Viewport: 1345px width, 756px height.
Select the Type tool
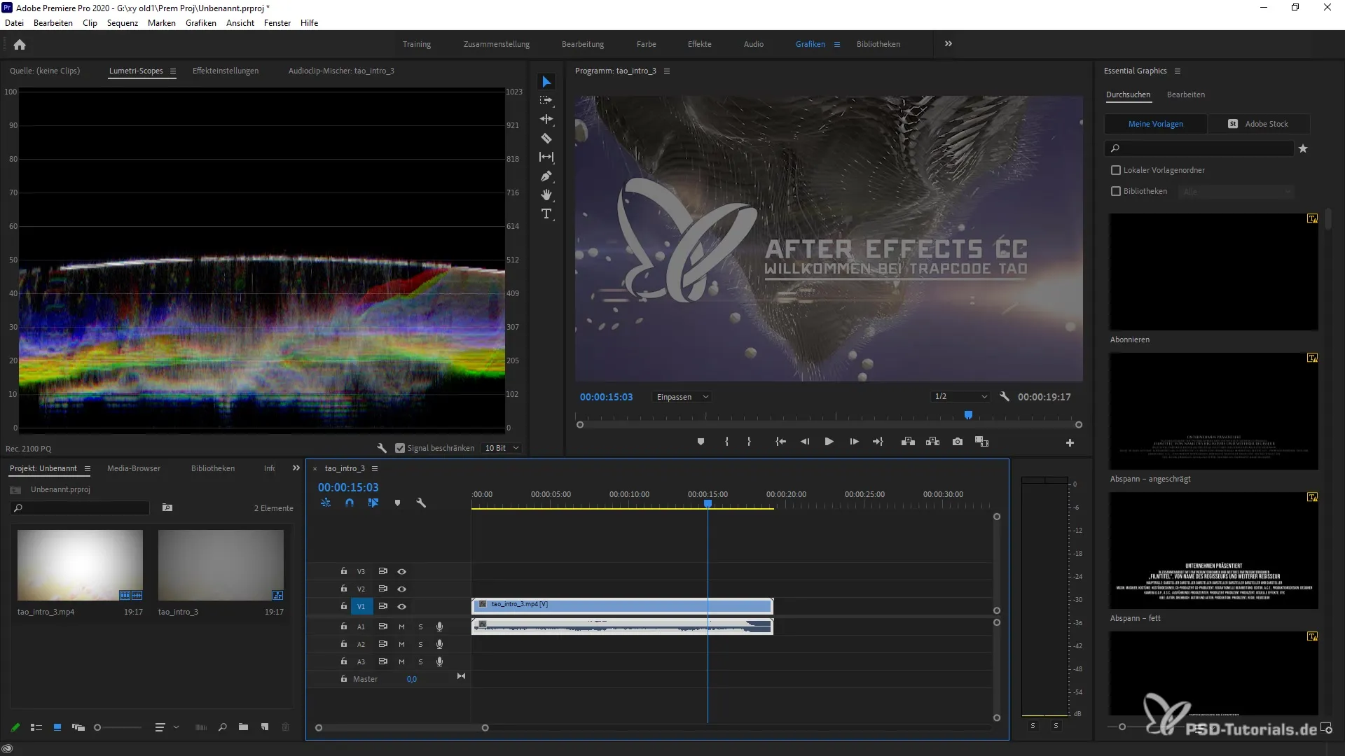pos(546,213)
